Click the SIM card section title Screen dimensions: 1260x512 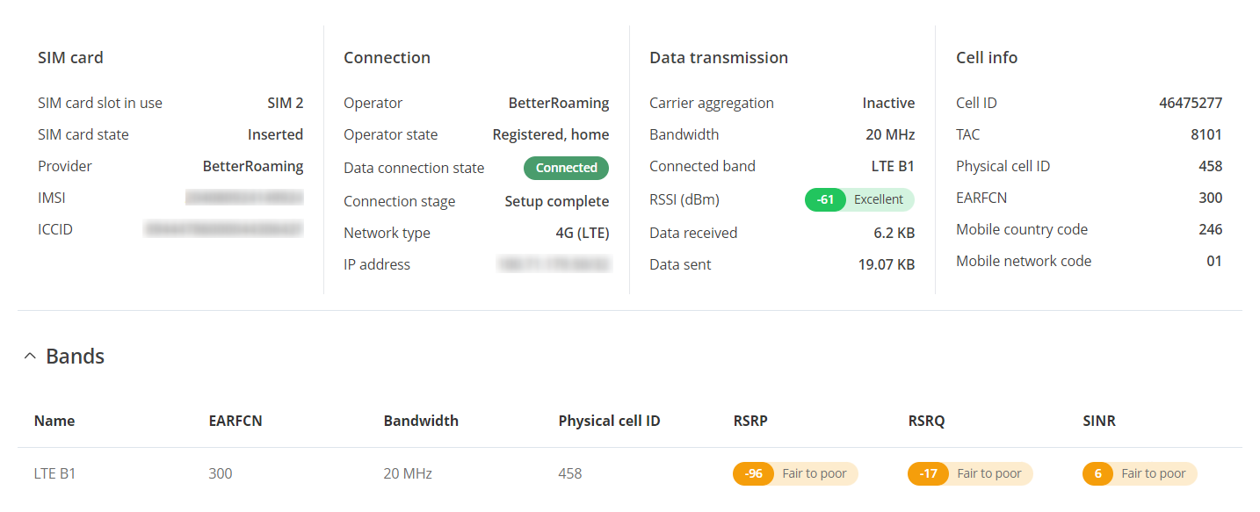click(70, 58)
